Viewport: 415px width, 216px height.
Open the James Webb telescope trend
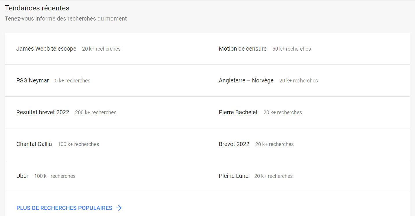[46, 49]
